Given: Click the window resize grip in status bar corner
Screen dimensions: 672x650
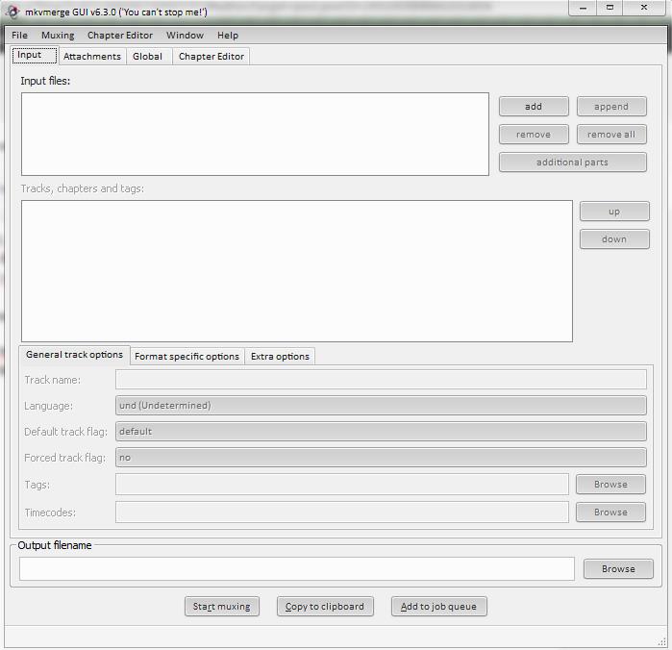Looking at the screenshot, I should pyautogui.click(x=662, y=642).
